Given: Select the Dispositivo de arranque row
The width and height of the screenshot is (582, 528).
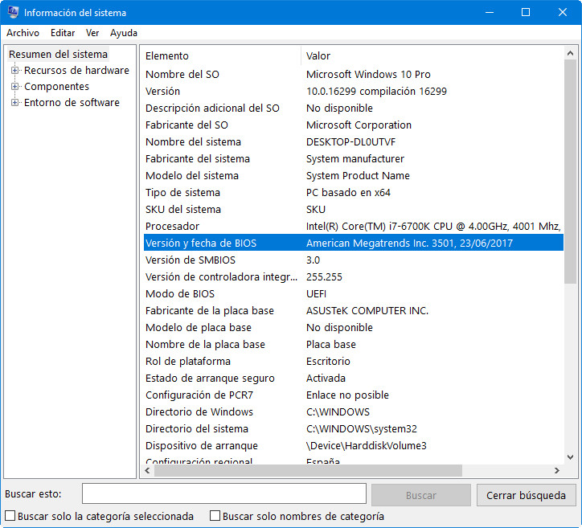Looking at the screenshot, I should tap(354, 446).
